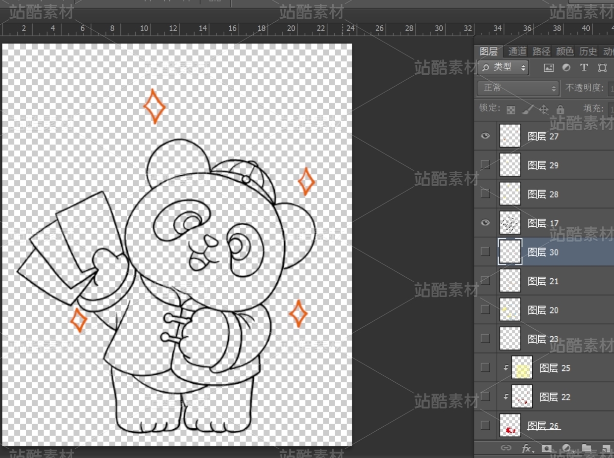Open the 类型 layer filter dropdown
The image size is (614, 458).
pyautogui.click(x=503, y=67)
